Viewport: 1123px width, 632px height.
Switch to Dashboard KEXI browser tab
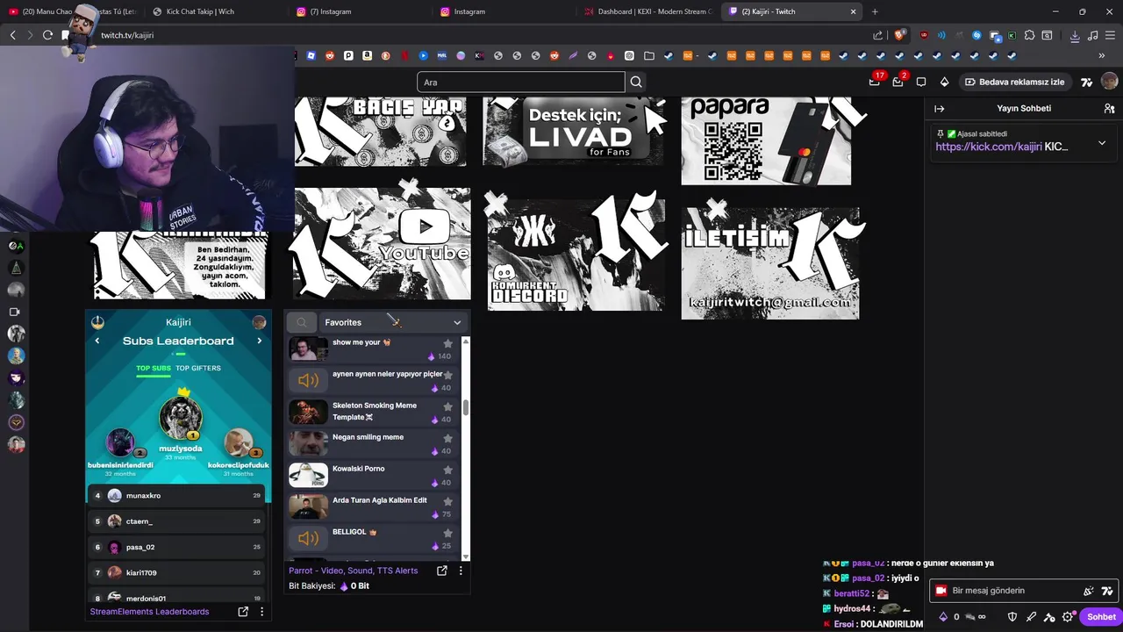coord(647,11)
